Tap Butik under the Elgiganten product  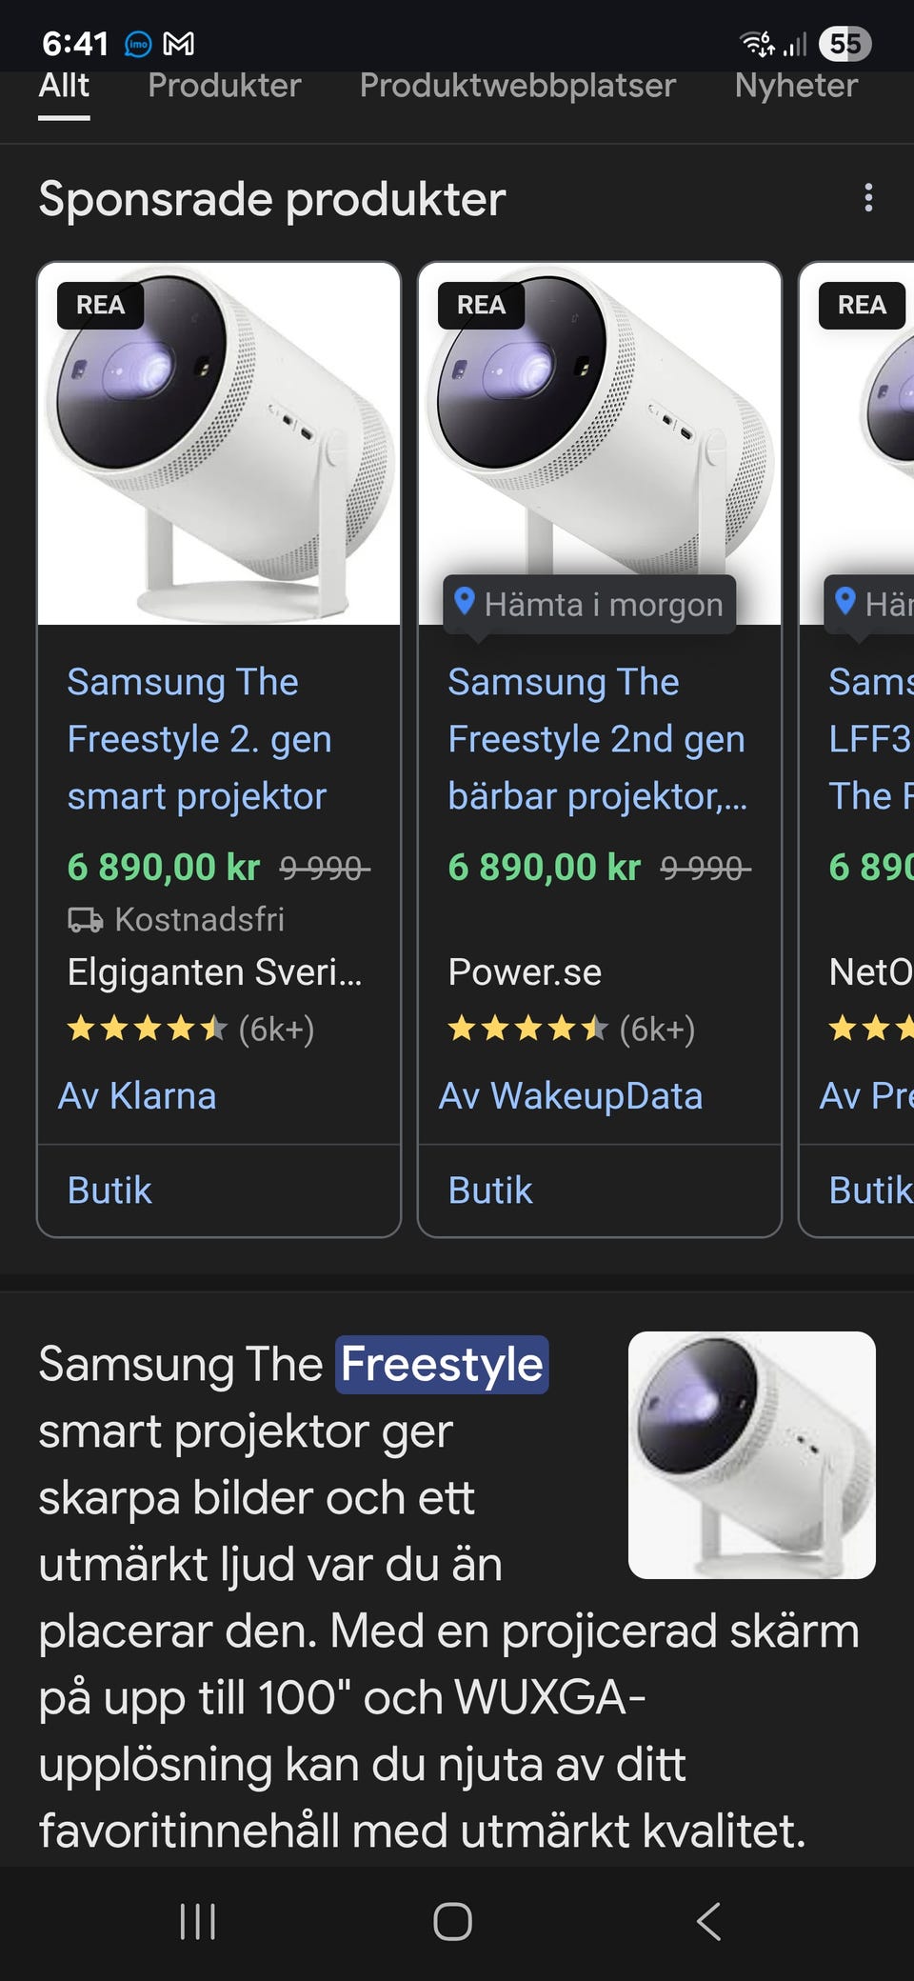click(109, 1191)
